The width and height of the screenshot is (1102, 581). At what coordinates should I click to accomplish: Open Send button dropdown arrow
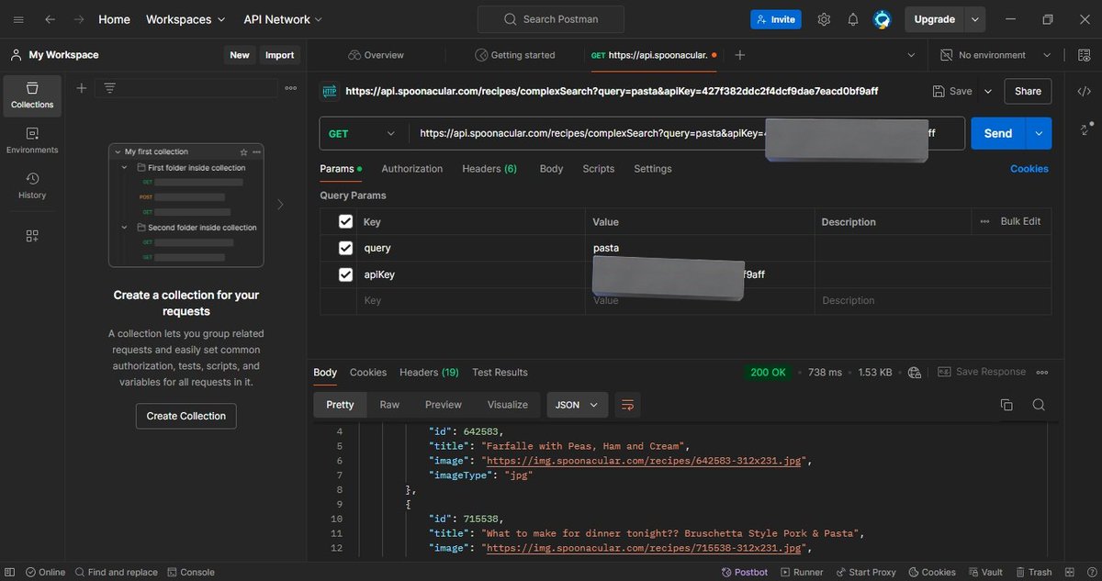pos(1039,133)
